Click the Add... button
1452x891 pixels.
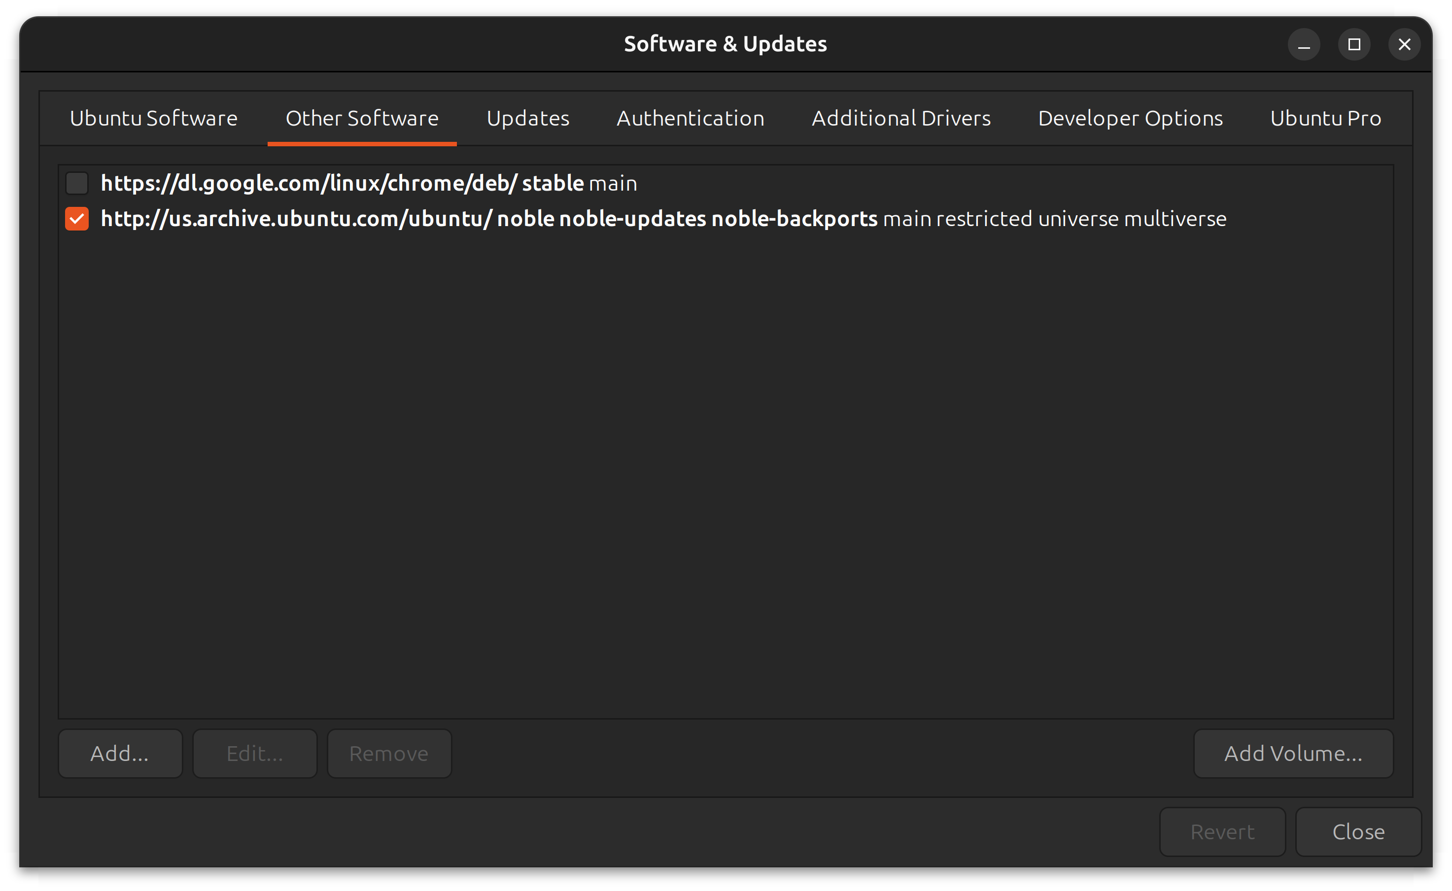pyautogui.click(x=120, y=753)
